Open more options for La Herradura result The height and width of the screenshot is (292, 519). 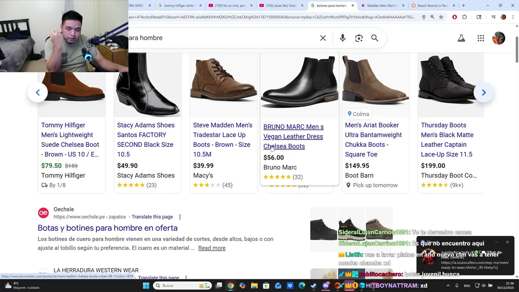(x=186, y=278)
